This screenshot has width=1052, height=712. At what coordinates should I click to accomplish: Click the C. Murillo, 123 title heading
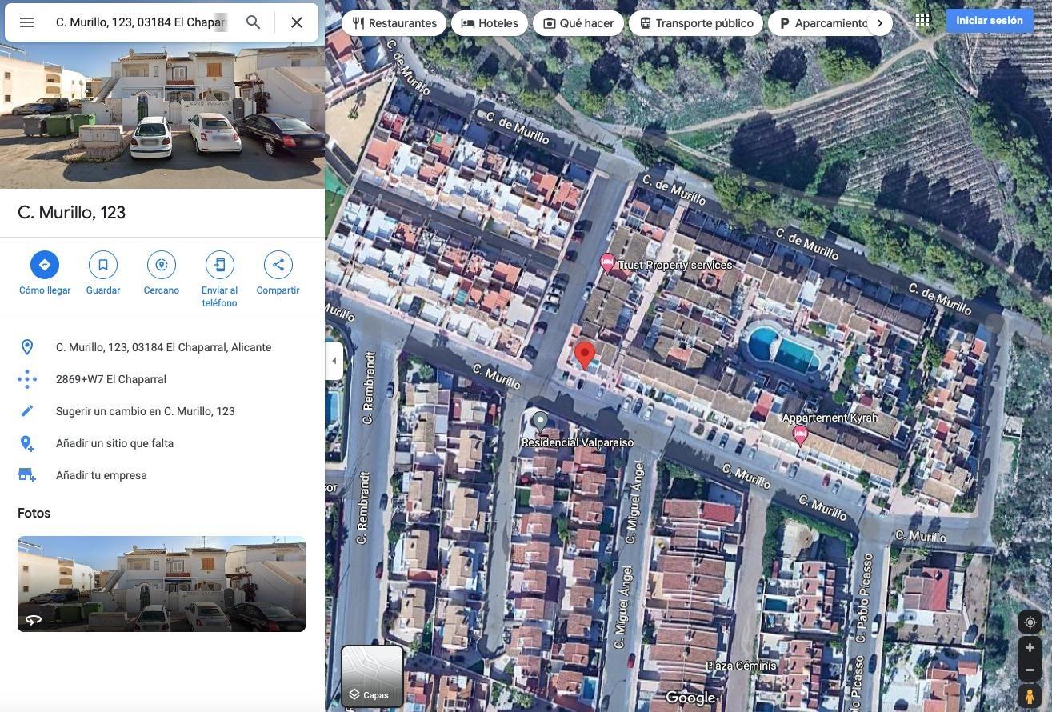coord(72,213)
